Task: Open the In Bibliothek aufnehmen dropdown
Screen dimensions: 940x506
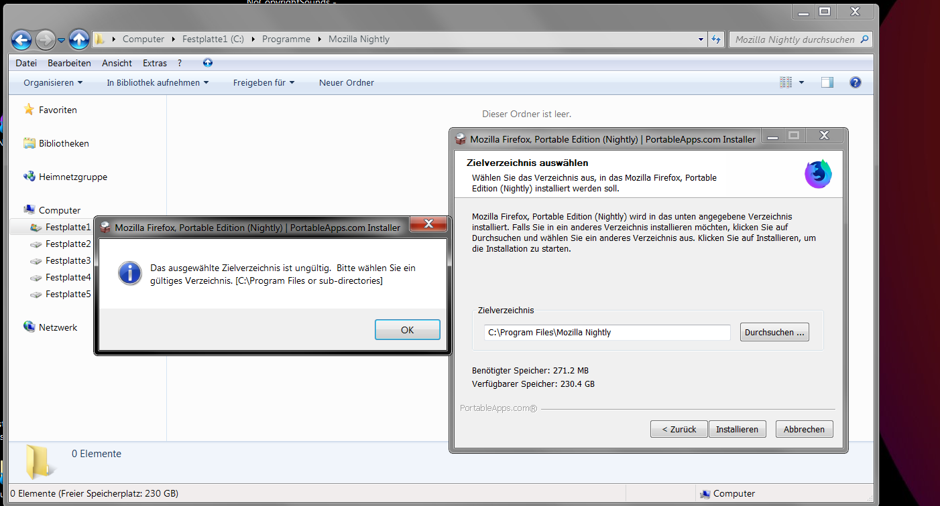Action: (158, 82)
